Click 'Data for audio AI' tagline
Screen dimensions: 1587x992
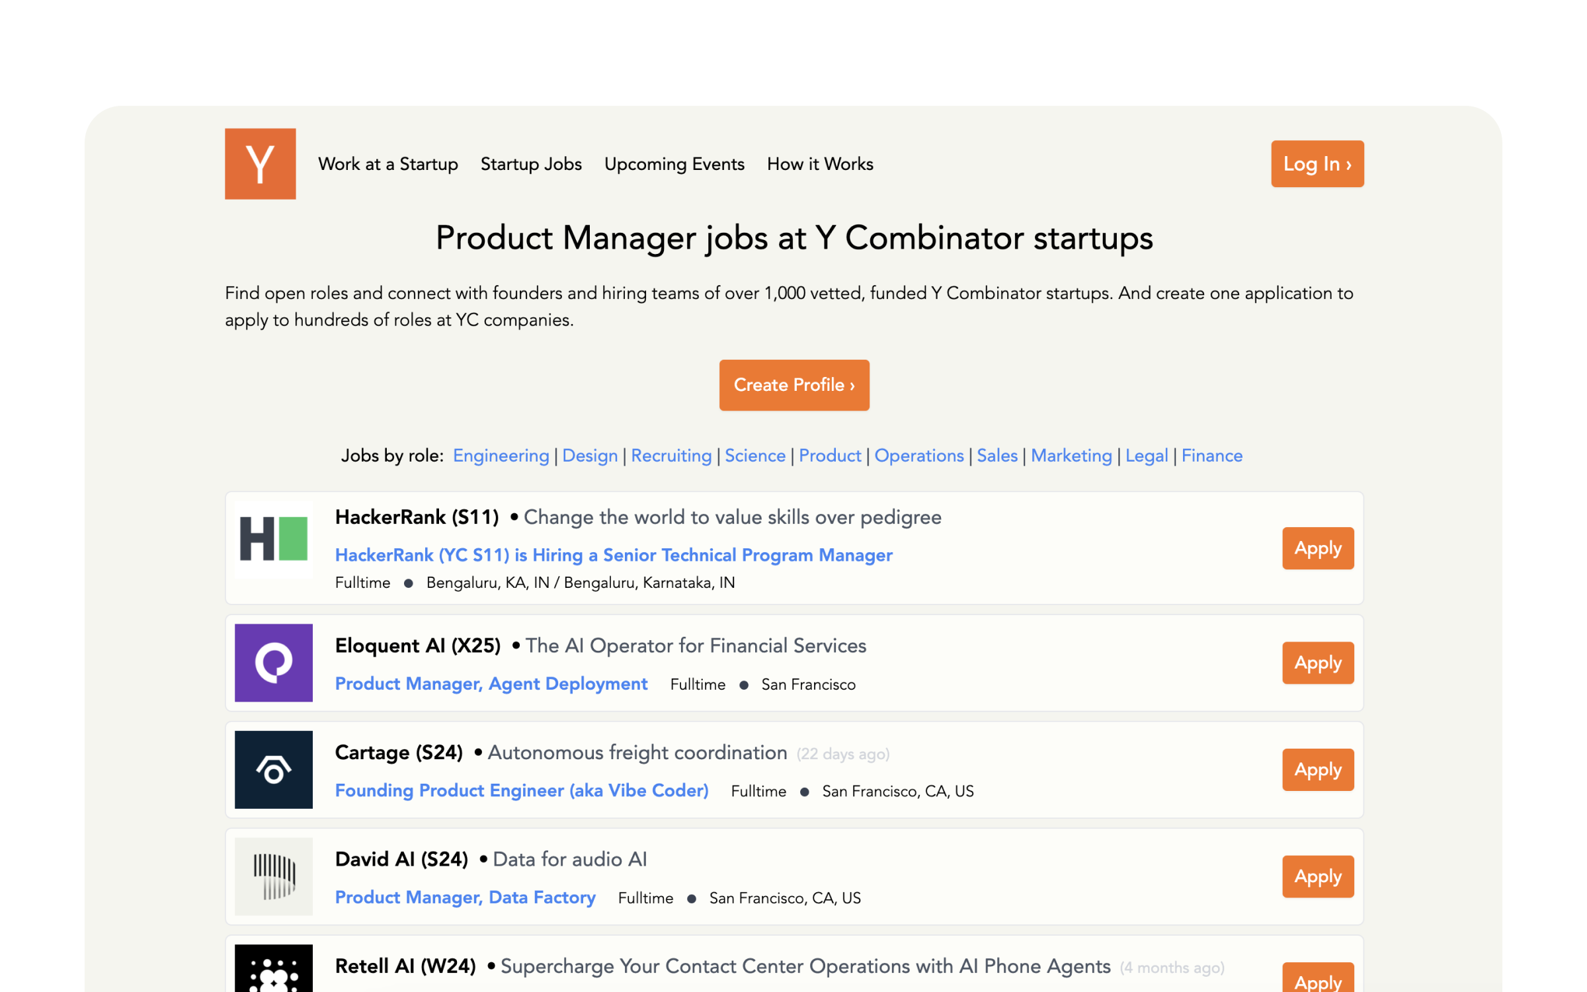570,859
